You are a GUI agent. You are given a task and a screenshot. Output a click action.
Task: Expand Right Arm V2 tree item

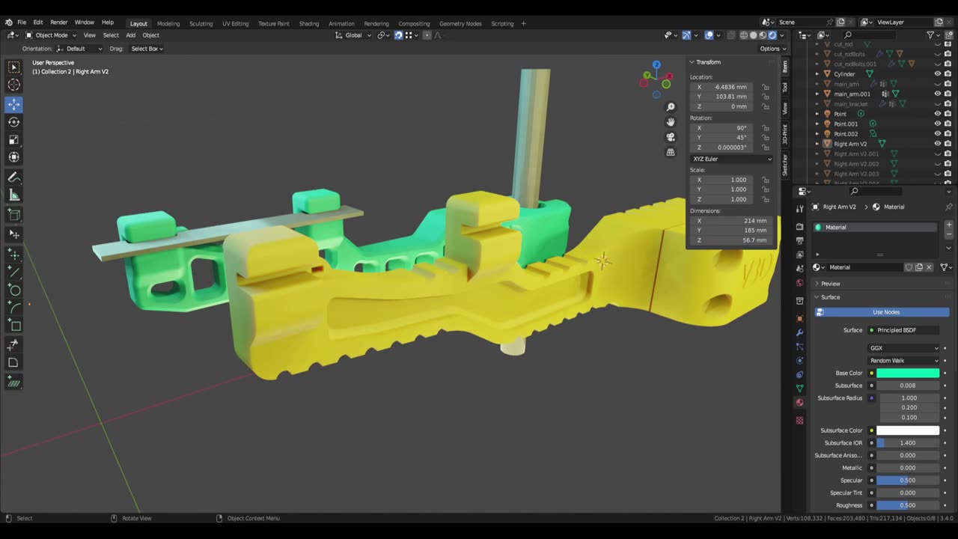[x=817, y=144]
